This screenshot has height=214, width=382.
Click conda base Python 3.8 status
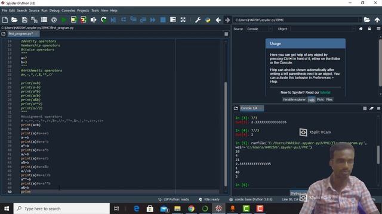coord(251,200)
